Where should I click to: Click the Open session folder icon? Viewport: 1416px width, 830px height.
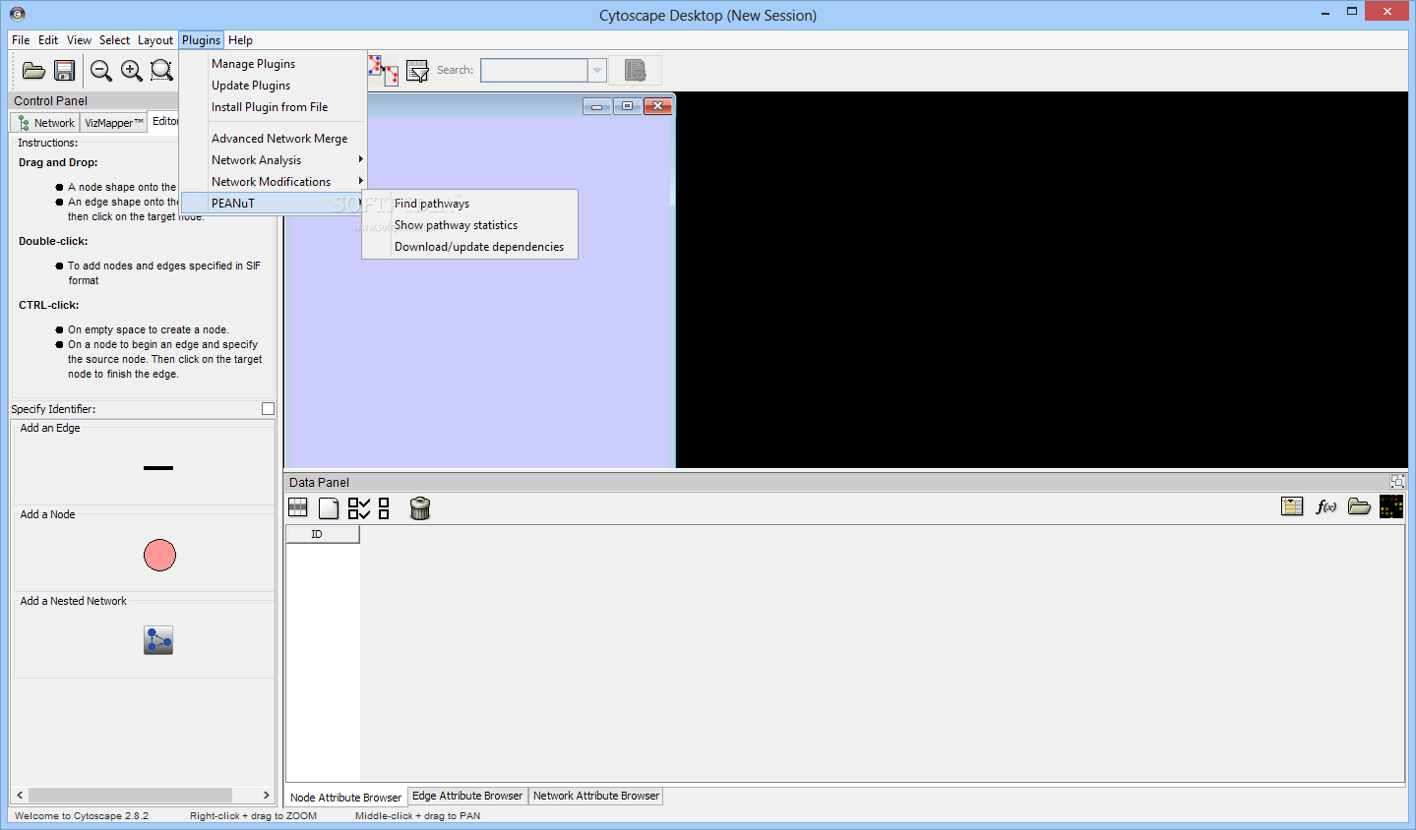click(x=33, y=70)
